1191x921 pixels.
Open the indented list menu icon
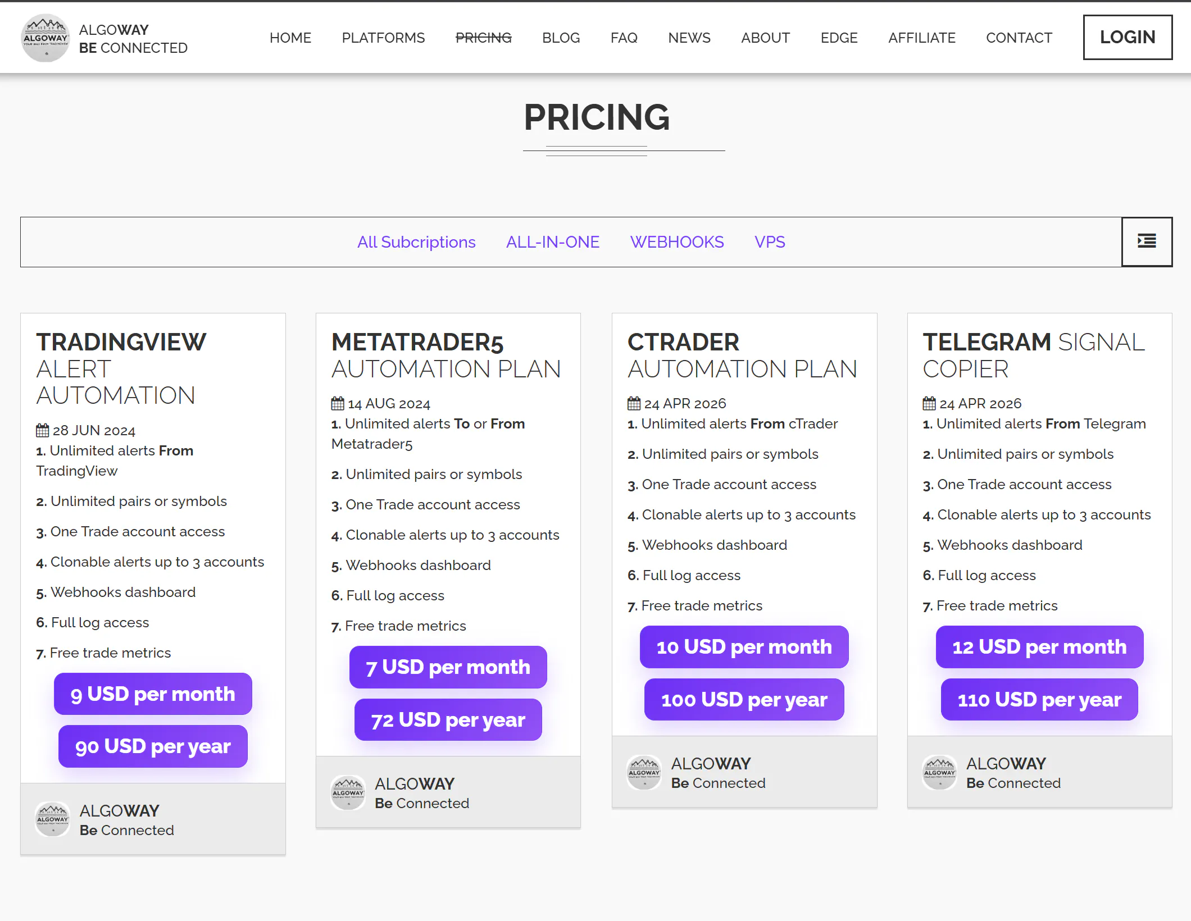[x=1147, y=241]
